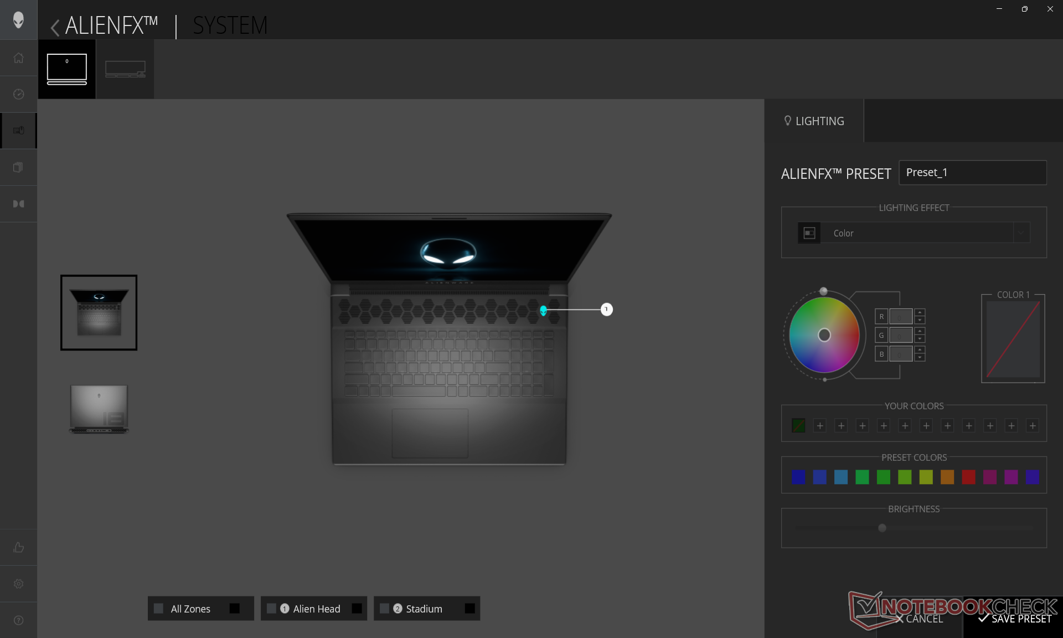Increase the R value with the up arrow
Screen dimensions: 1063x638
(x=920, y=312)
